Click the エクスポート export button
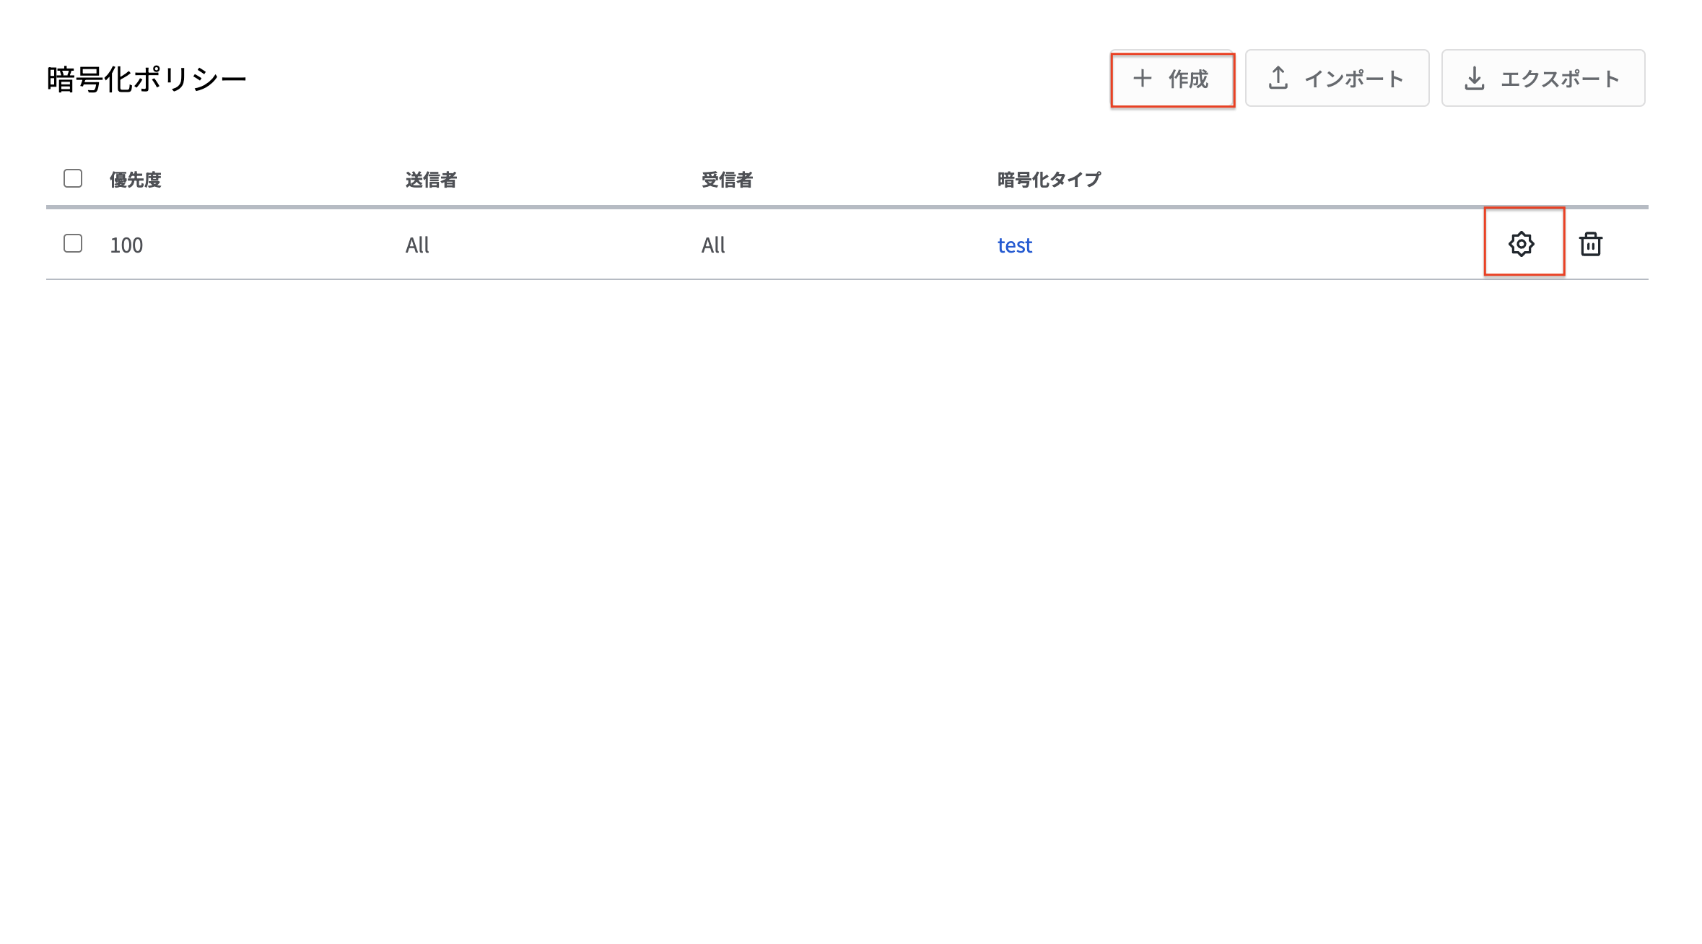 tap(1543, 79)
